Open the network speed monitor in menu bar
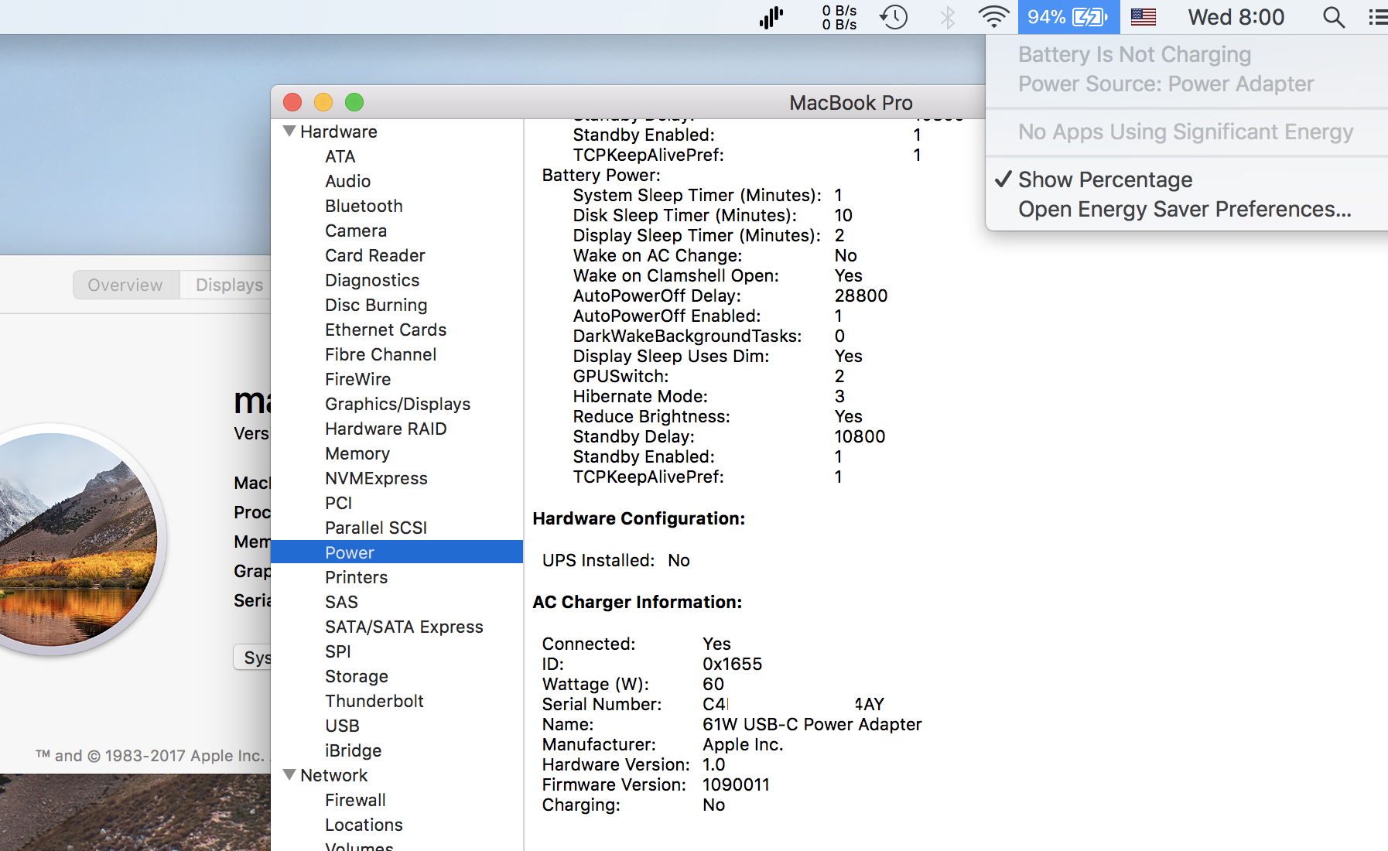 (x=839, y=17)
